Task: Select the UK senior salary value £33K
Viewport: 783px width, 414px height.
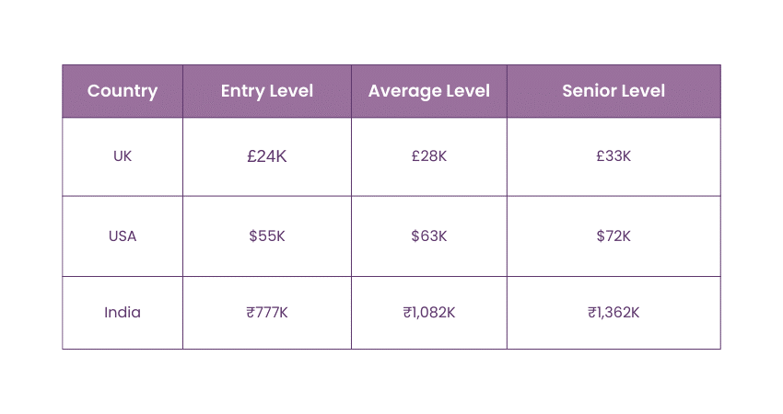Action: click(x=614, y=156)
